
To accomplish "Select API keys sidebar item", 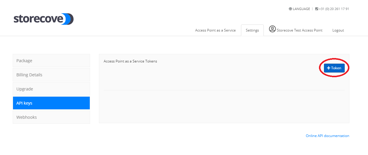I will pyautogui.click(x=51, y=103).
